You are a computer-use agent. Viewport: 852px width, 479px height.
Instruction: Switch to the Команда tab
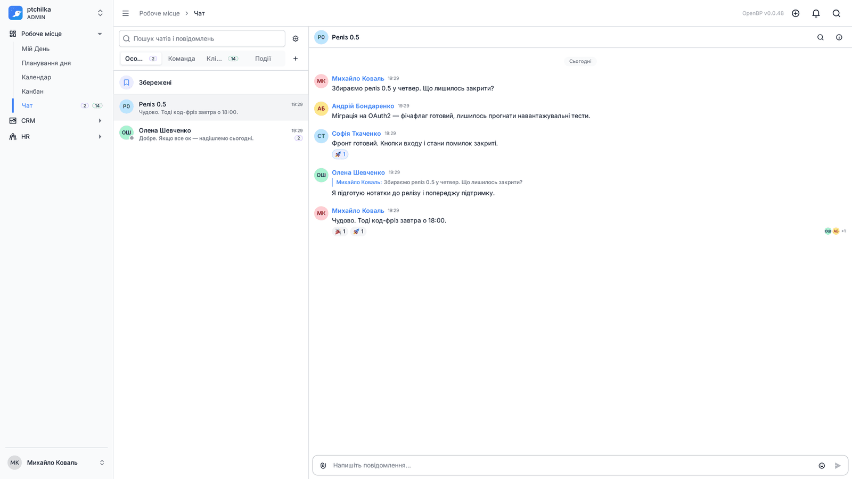pos(182,59)
